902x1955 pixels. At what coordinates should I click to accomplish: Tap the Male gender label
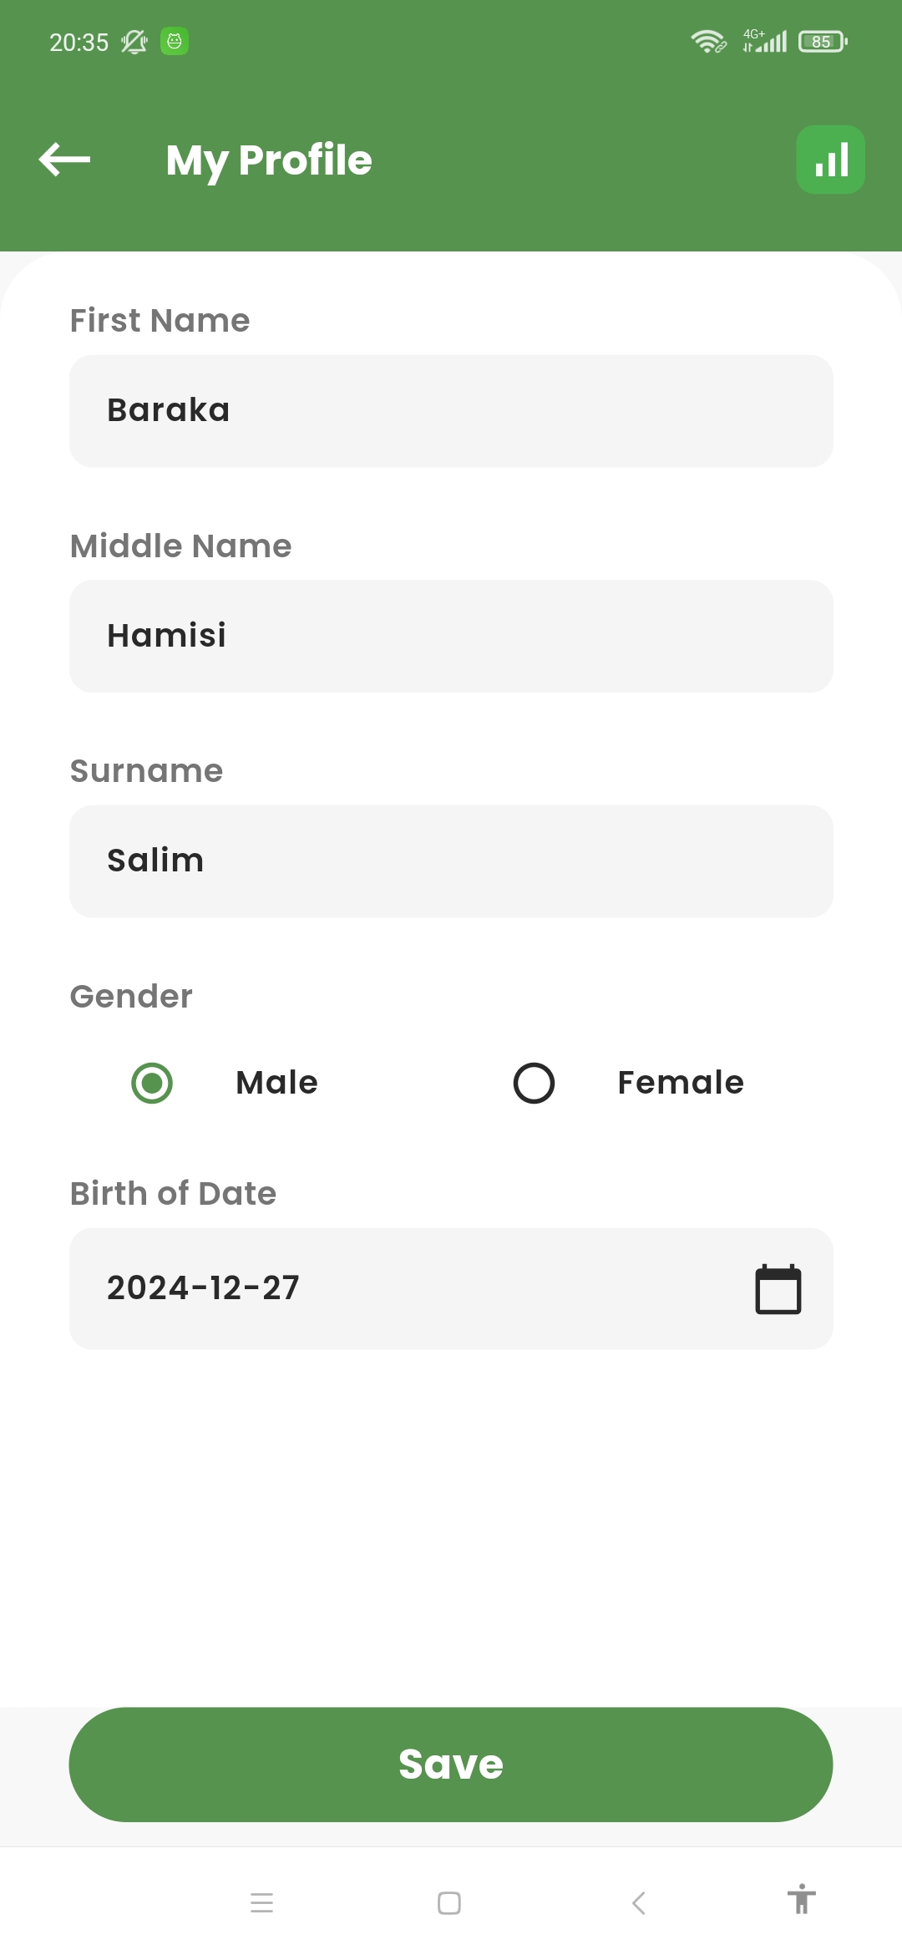click(276, 1083)
